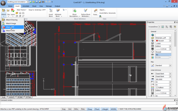Expand the Hide Frames dropdown
This screenshot has height=111, width=178.
(21, 10)
